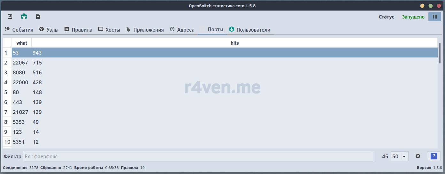The height and width of the screenshot is (174, 445).
Task: Sort by the 'hits' column header
Action: pyautogui.click(x=234, y=43)
